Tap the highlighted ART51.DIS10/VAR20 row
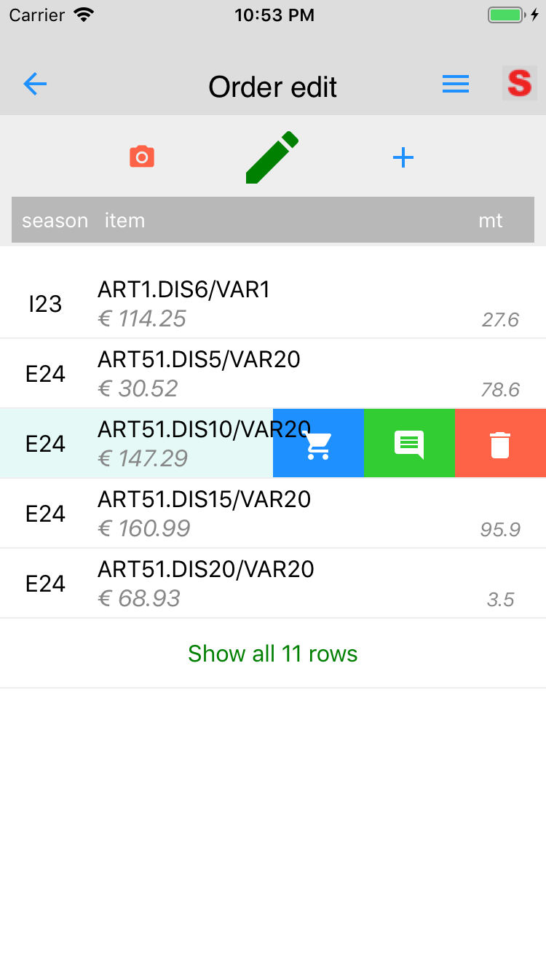Image resolution: width=546 pixels, height=972 pixels. [136, 444]
